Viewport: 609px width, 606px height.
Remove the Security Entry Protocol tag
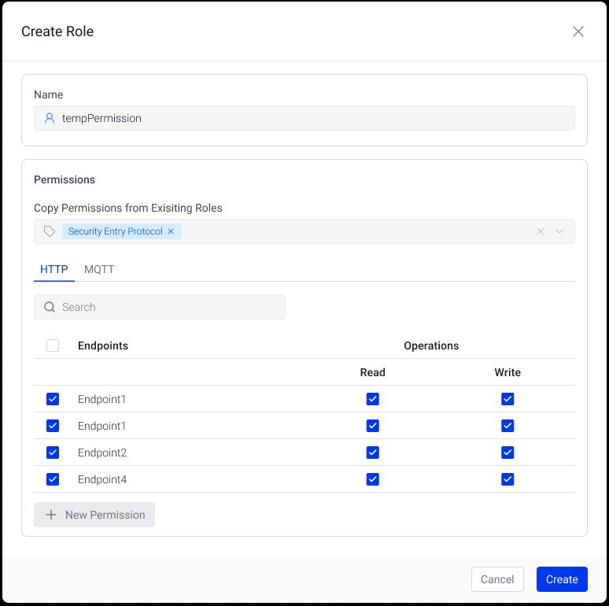tap(171, 231)
